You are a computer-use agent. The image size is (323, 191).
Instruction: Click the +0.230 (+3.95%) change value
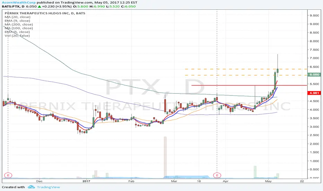(x=56, y=6)
